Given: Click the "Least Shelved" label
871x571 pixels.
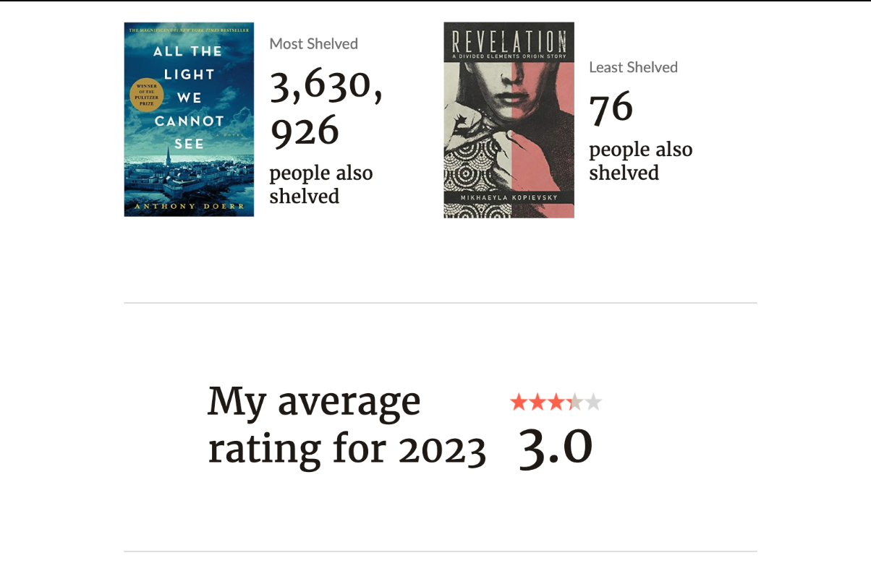Looking at the screenshot, I should [x=633, y=67].
